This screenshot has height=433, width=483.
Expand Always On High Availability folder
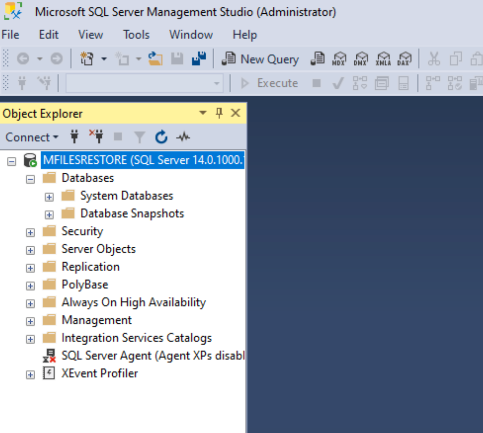(31, 304)
